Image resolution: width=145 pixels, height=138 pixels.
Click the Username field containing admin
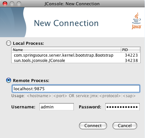tap(57, 107)
